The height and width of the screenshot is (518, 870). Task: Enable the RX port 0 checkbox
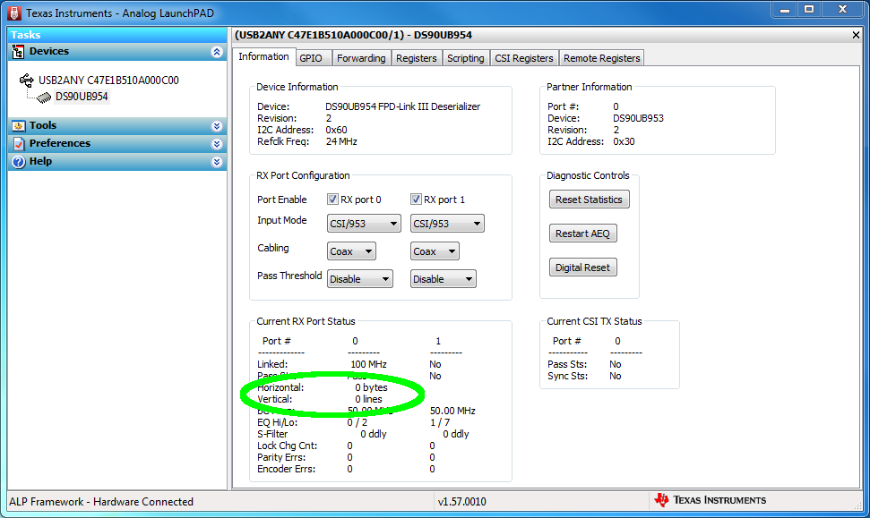333,199
